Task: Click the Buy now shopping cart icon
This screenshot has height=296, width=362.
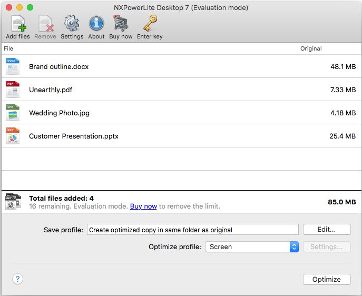Action: pyautogui.click(x=121, y=23)
